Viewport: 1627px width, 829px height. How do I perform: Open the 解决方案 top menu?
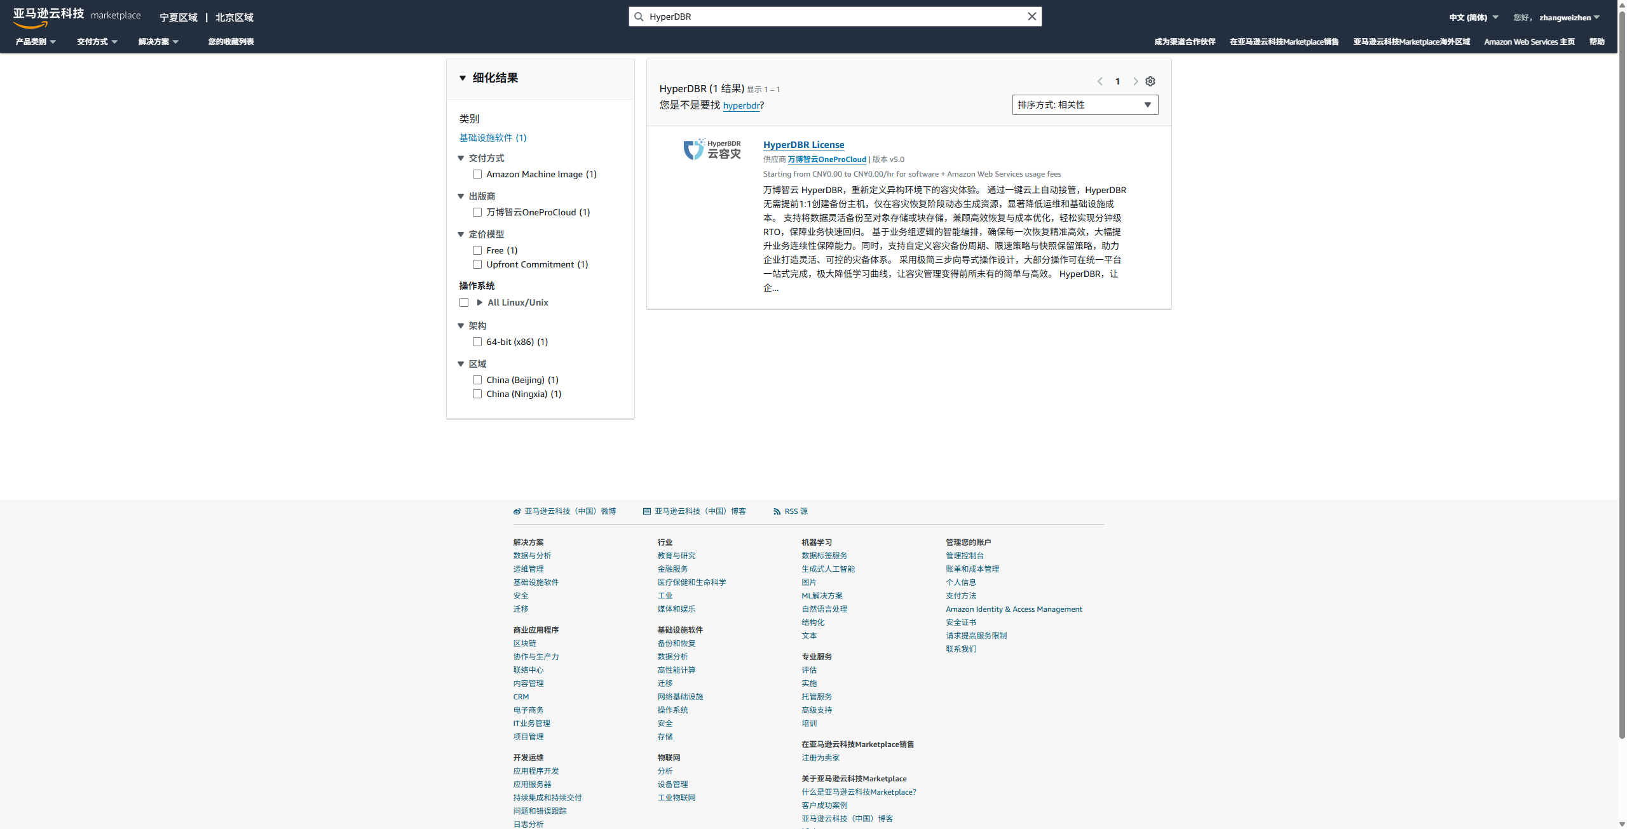[158, 42]
